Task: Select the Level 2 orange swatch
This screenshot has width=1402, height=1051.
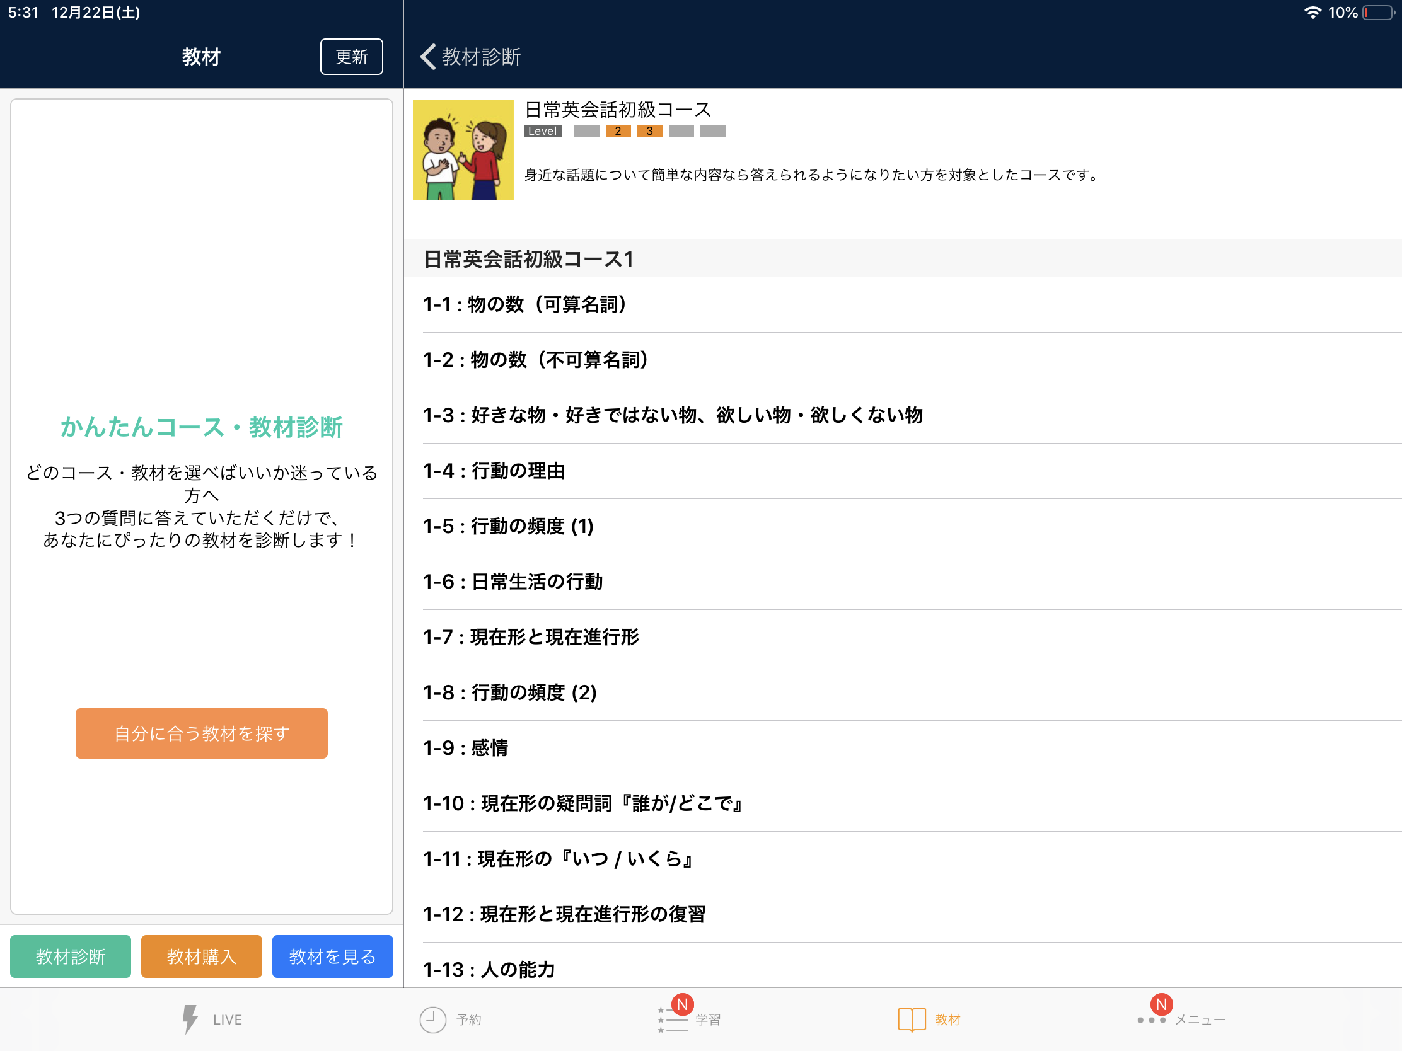Action: pyautogui.click(x=618, y=131)
